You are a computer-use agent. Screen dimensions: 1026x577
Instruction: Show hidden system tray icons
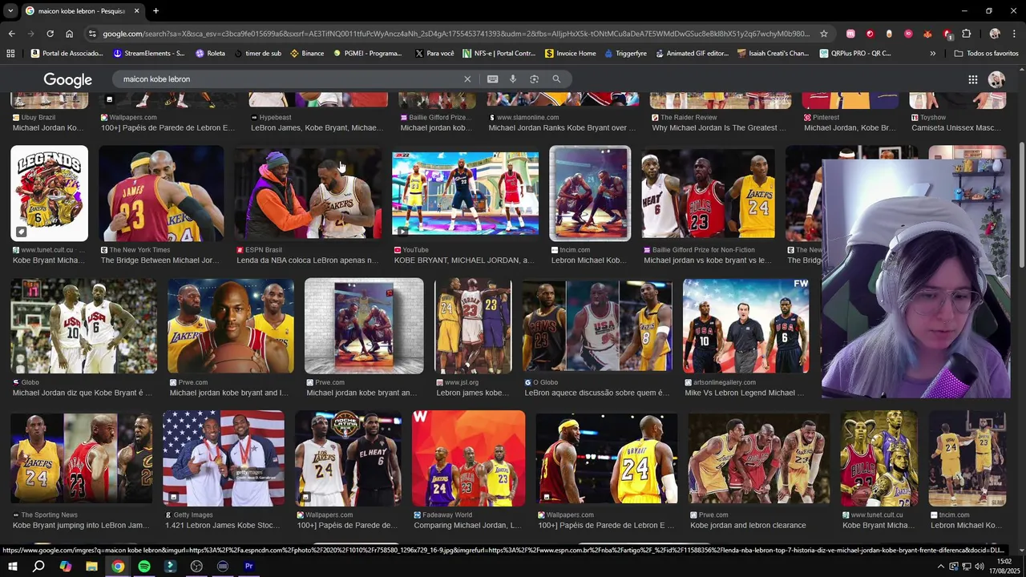[941, 567]
